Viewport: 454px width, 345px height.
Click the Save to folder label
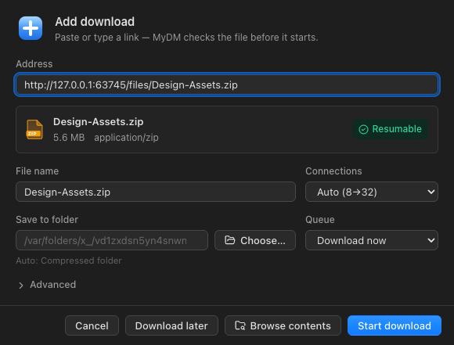point(47,220)
